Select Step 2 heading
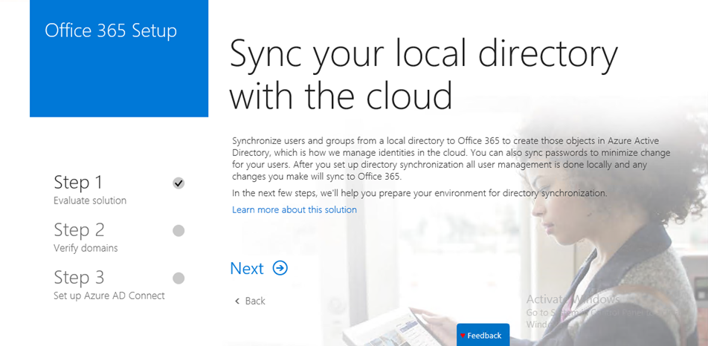Screen dimensions: 708x346 click(79, 230)
